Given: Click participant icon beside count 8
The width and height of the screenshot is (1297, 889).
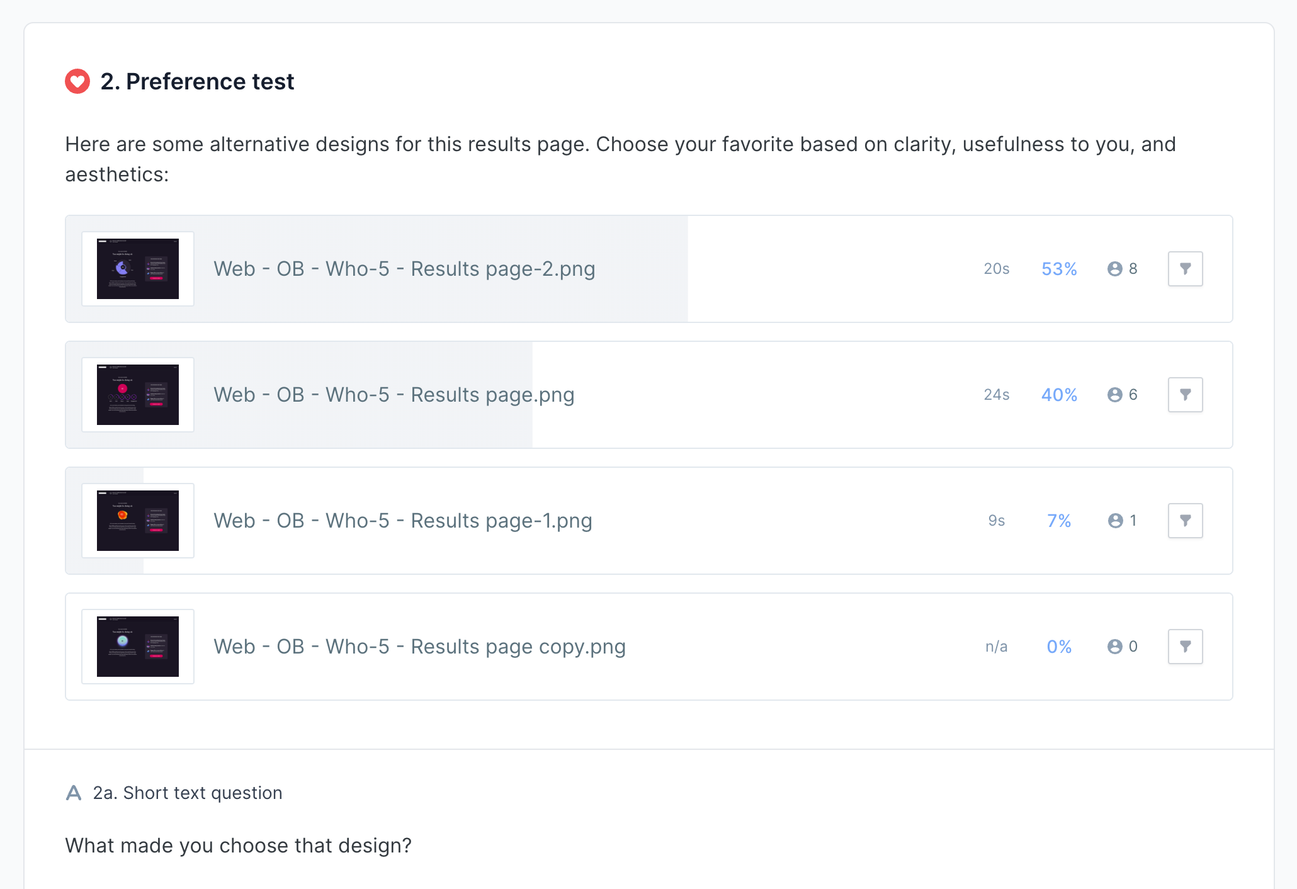Looking at the screenshot, I should pyautogui.click(x=1114, y=269).
